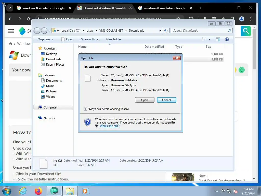Click Explorer forward arrow button
This screenshot has height=196, width=261.
click(x=44, y=31)
